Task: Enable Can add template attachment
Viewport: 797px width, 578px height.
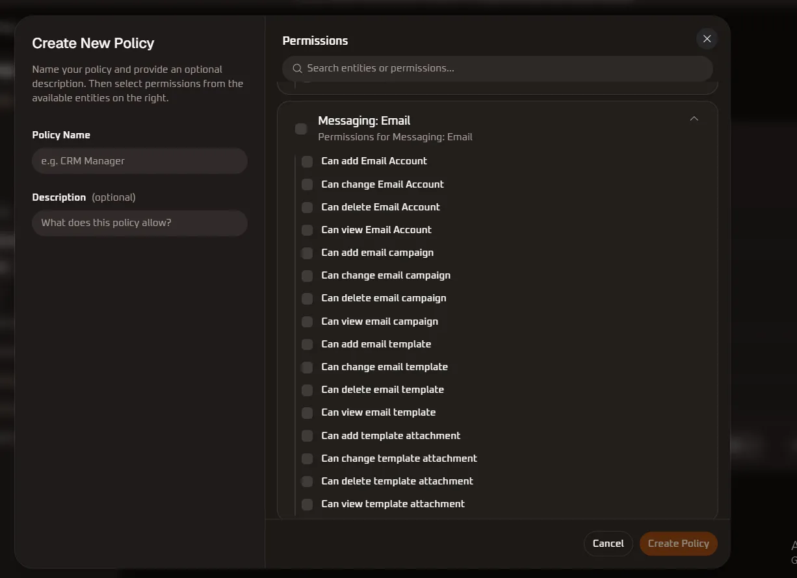Action: 307,436
